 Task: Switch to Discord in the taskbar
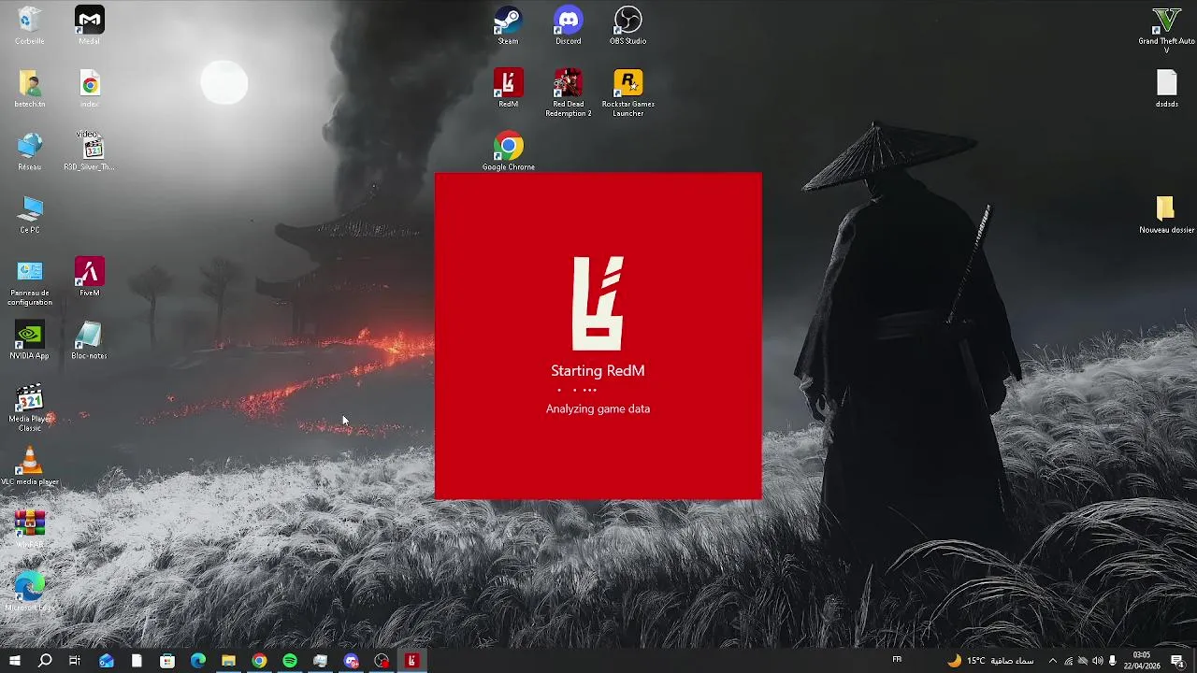pos(352,661)
